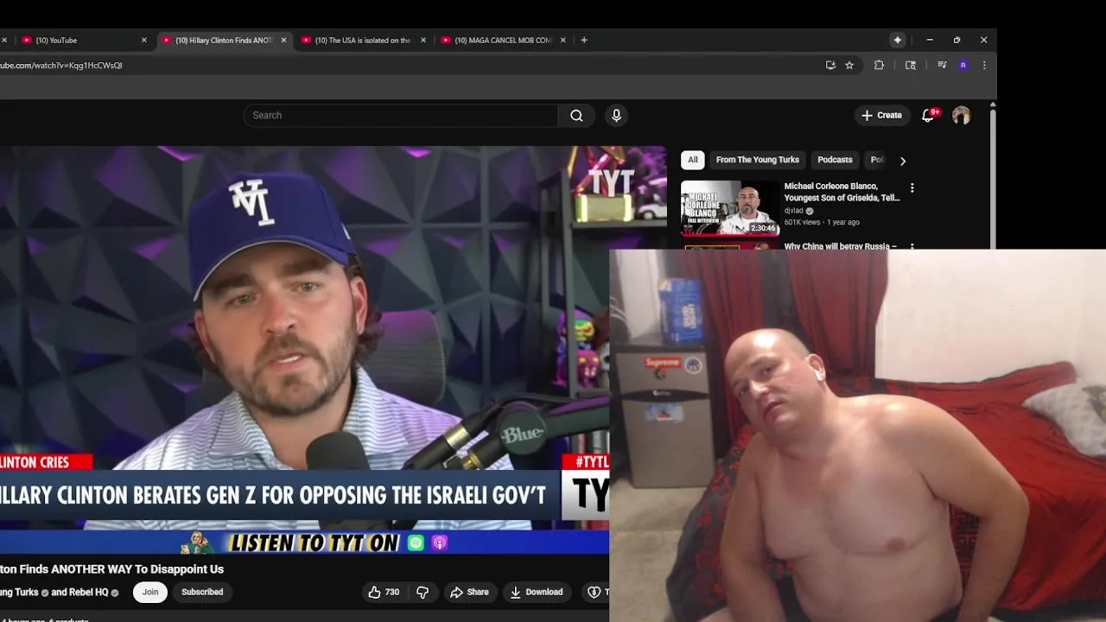Image resolution: width=1106 pixels, height=622 pixels.
Task: Click Michael Corleone Blanco video thumbnail
Action: point(730,208)
